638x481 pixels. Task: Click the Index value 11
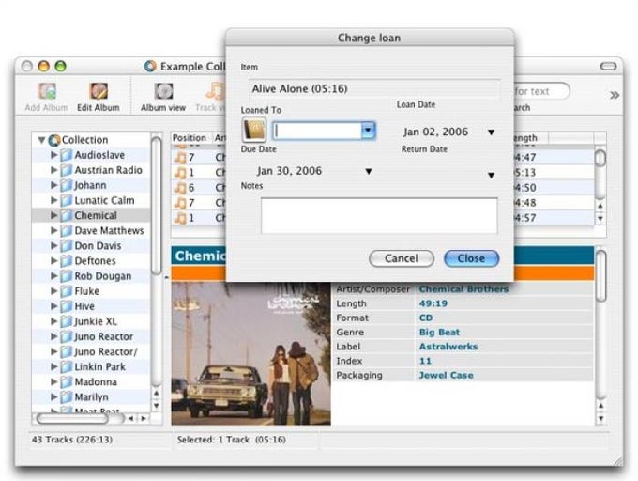[425, 362]
